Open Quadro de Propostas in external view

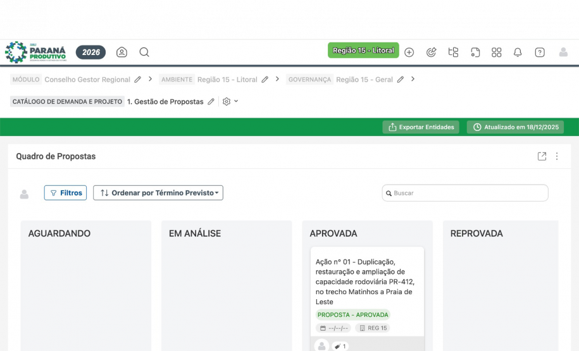[x=542, y=156]
